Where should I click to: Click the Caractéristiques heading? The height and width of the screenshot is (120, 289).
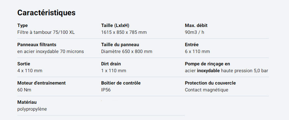[46, 13]
